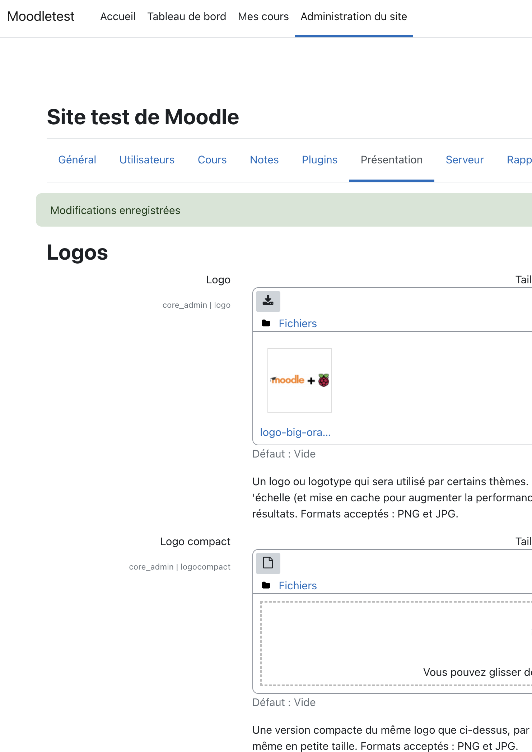Go to the Plugins tab

pyautogui.click(x=319, y=160)
